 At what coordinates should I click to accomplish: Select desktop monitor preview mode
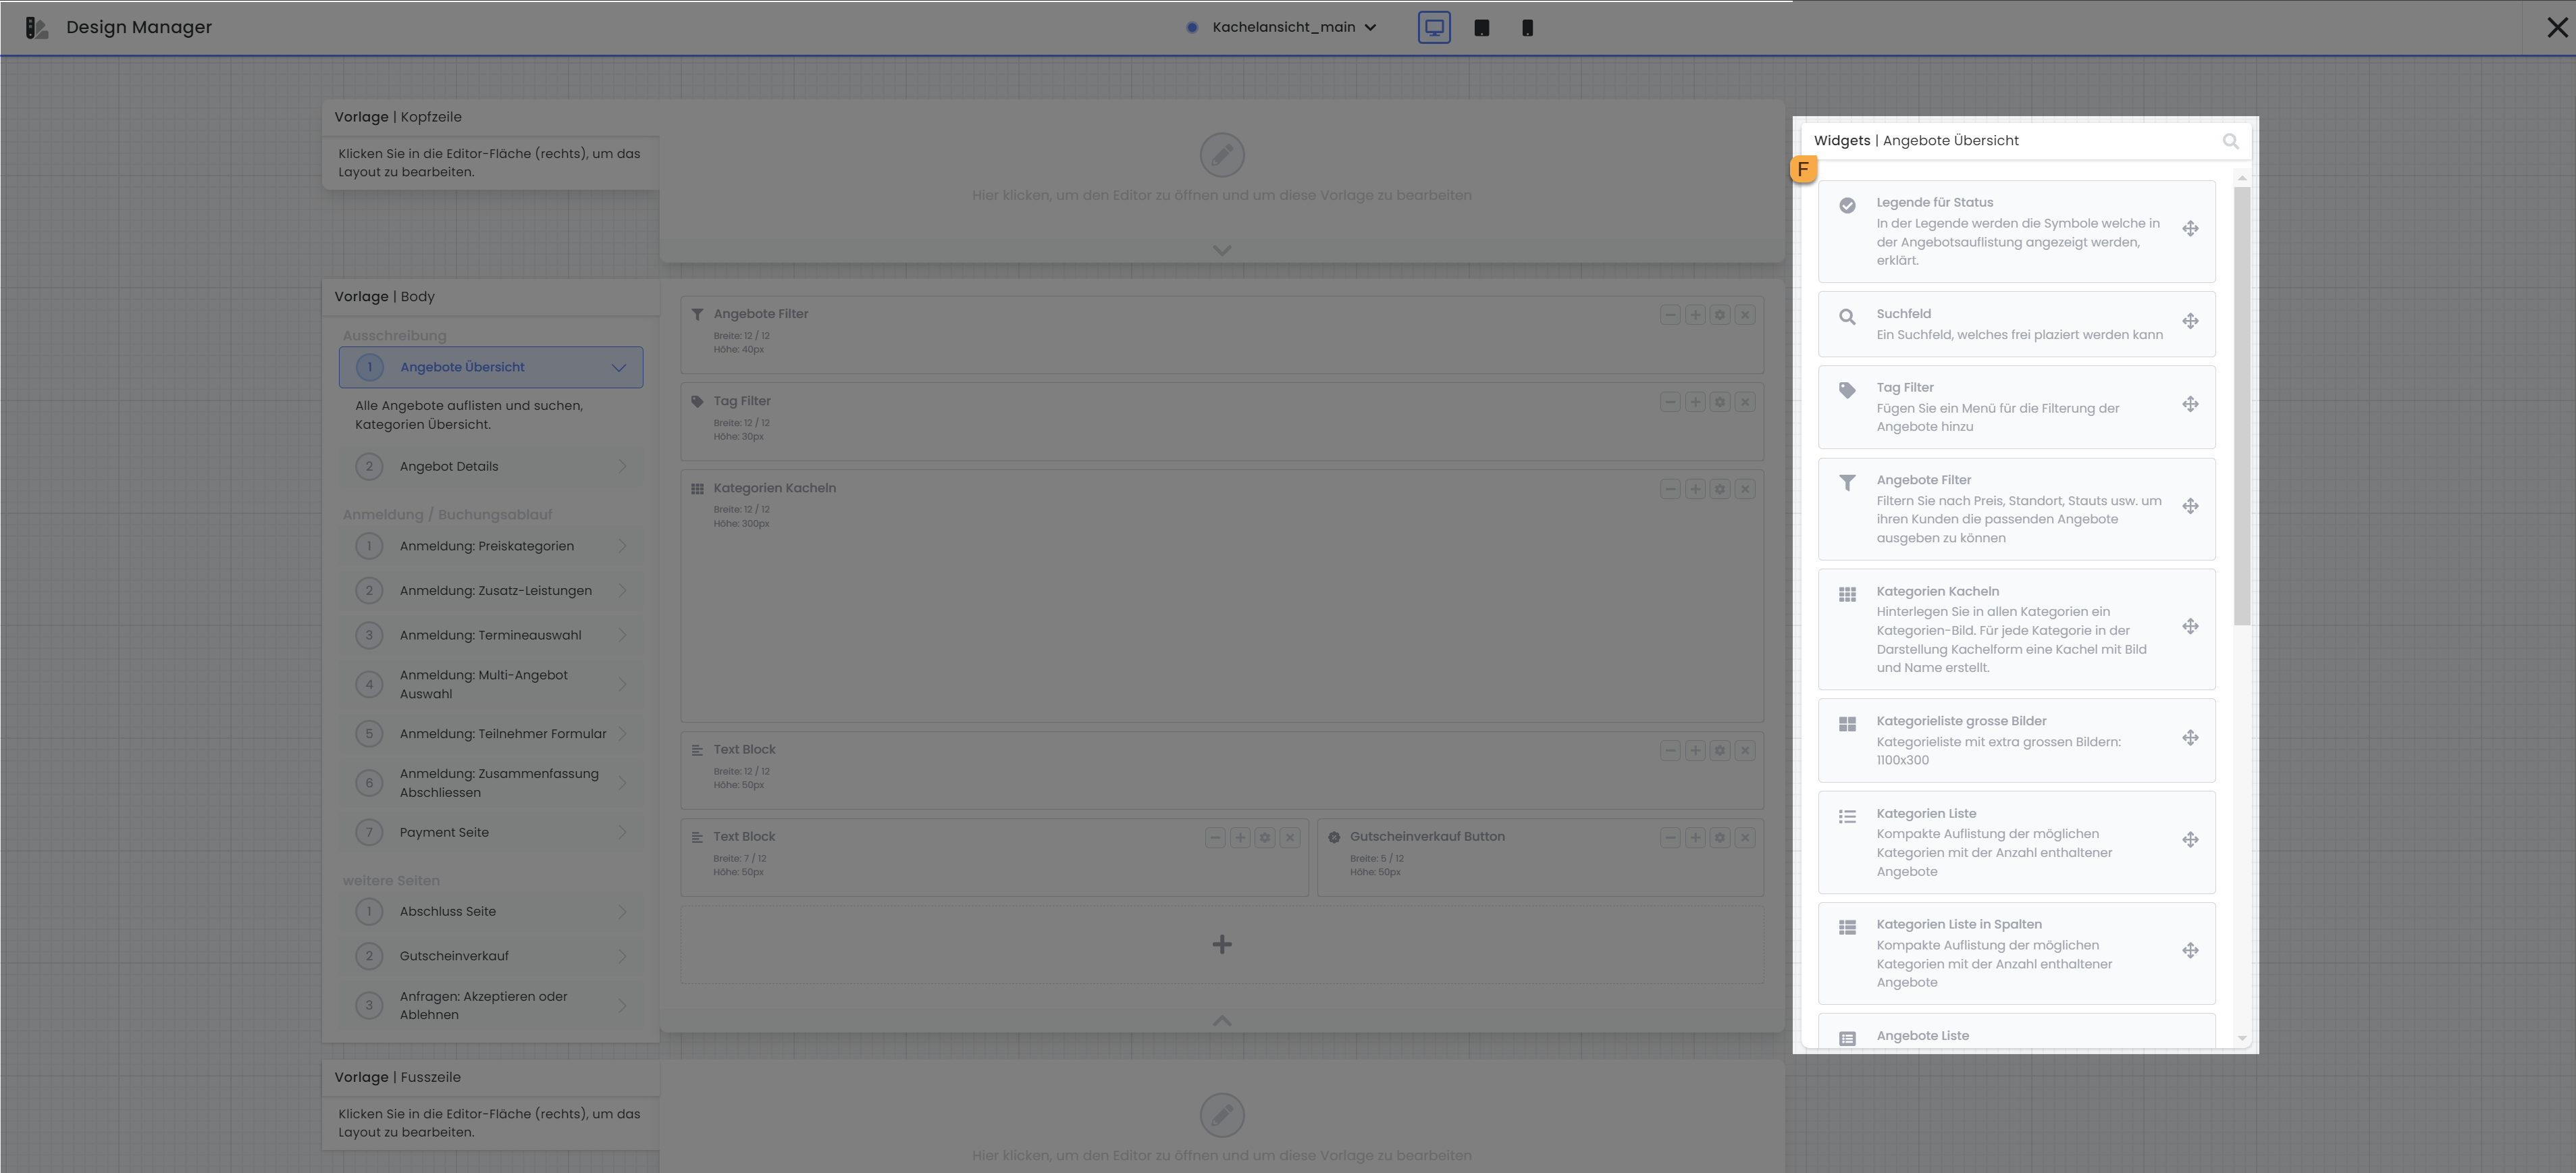1434,28
